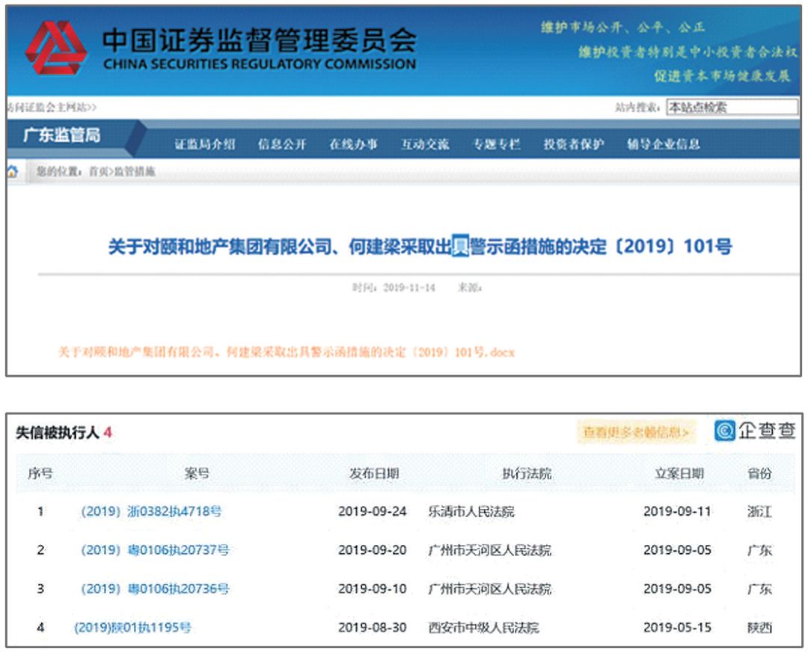Open case (2019)陕01执1195号 link
Image resolution: width=808 pixels, height=654 pixels.
point(132,628)
